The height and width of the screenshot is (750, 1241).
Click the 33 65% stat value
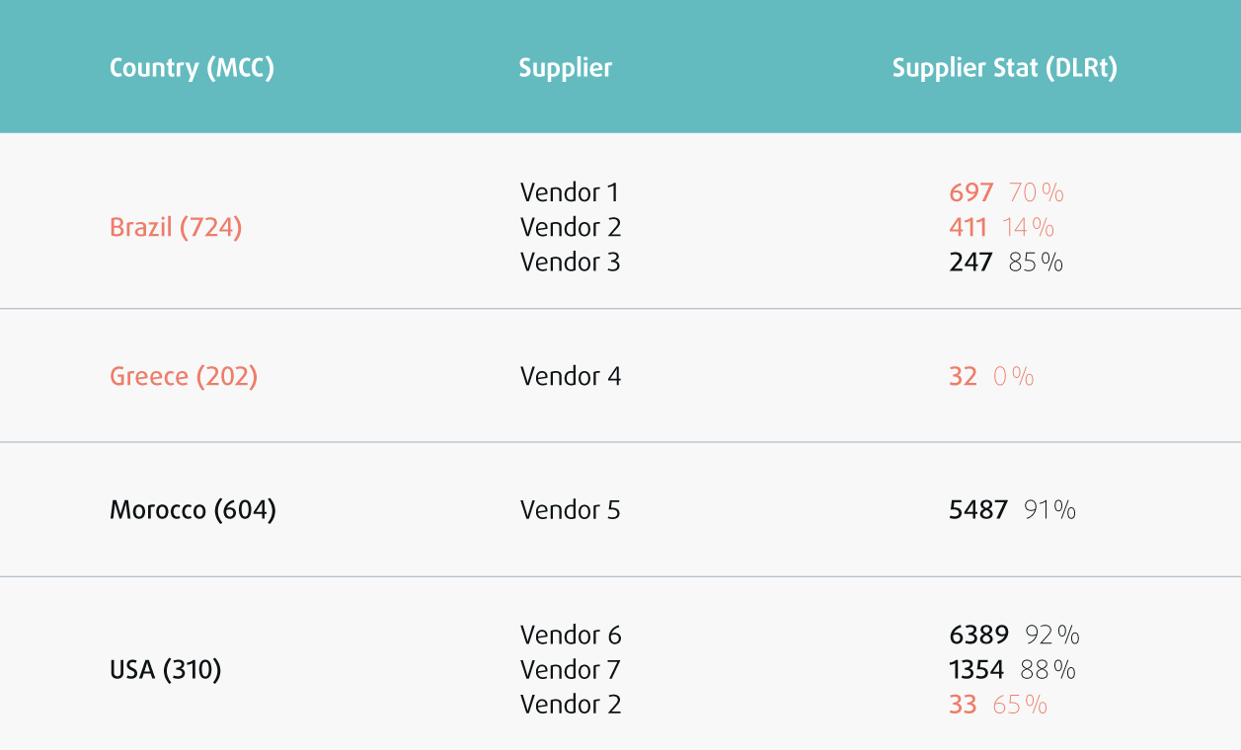pyautogui.click(x=998, y=705)
